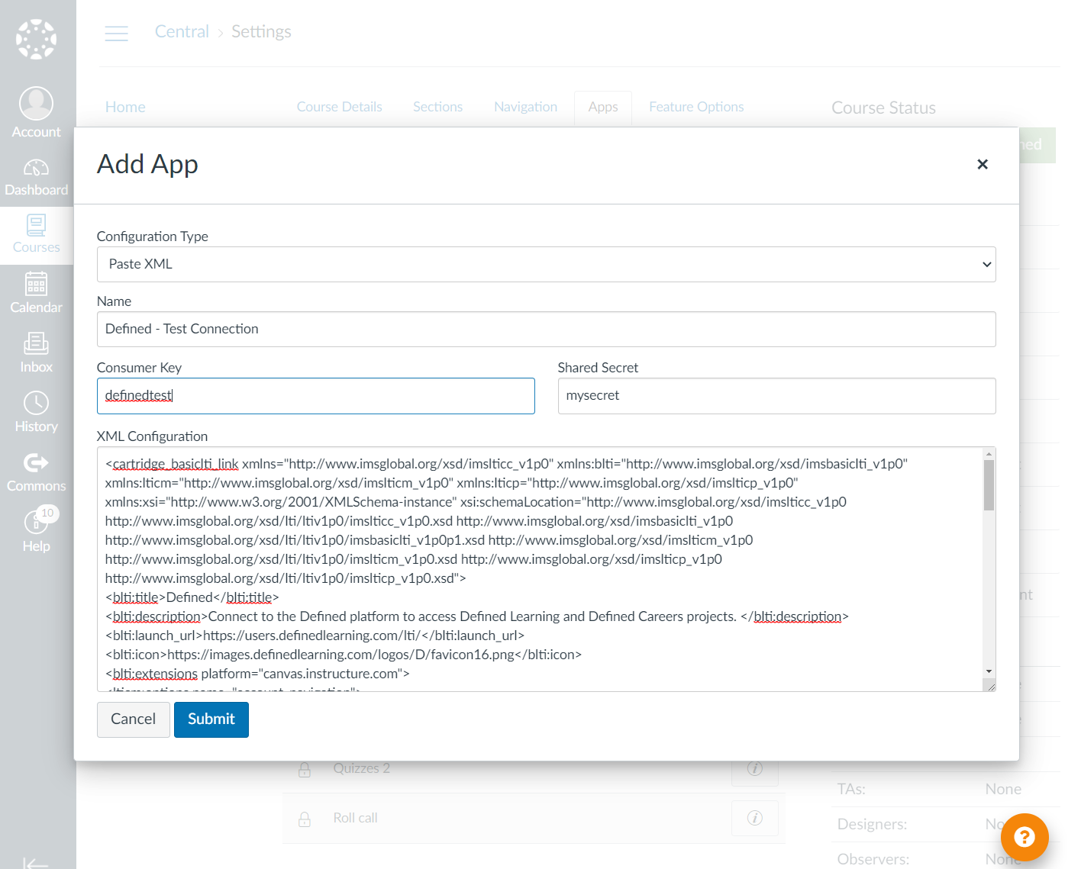The width and height of the screenshot is (1081, 869).
Task: Click the Add App dialog title
Action: click(x=147, y=165)
